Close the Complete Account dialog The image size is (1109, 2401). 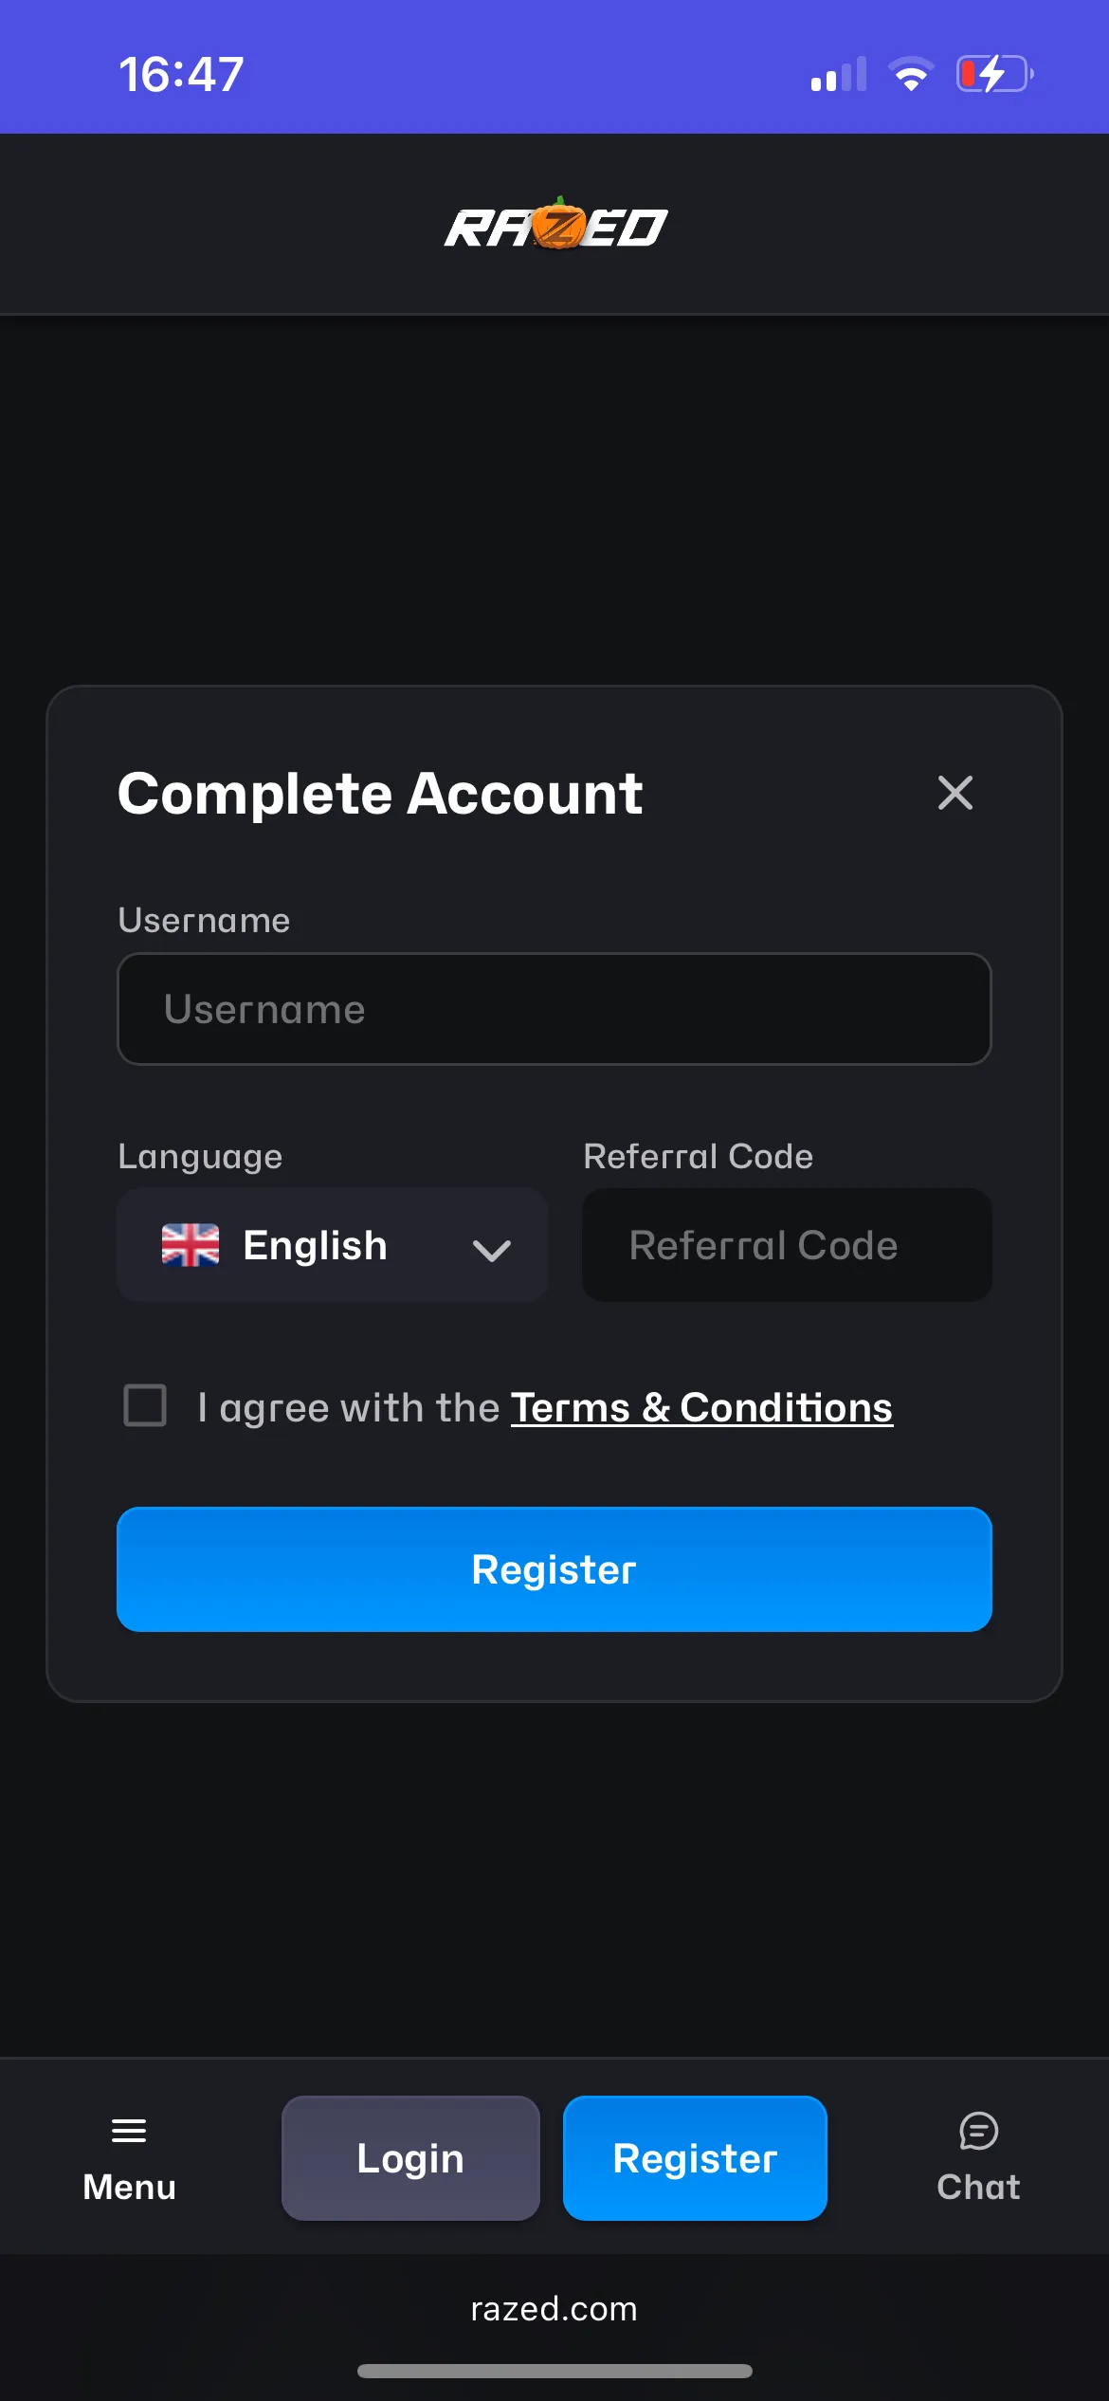pos(954,793)
